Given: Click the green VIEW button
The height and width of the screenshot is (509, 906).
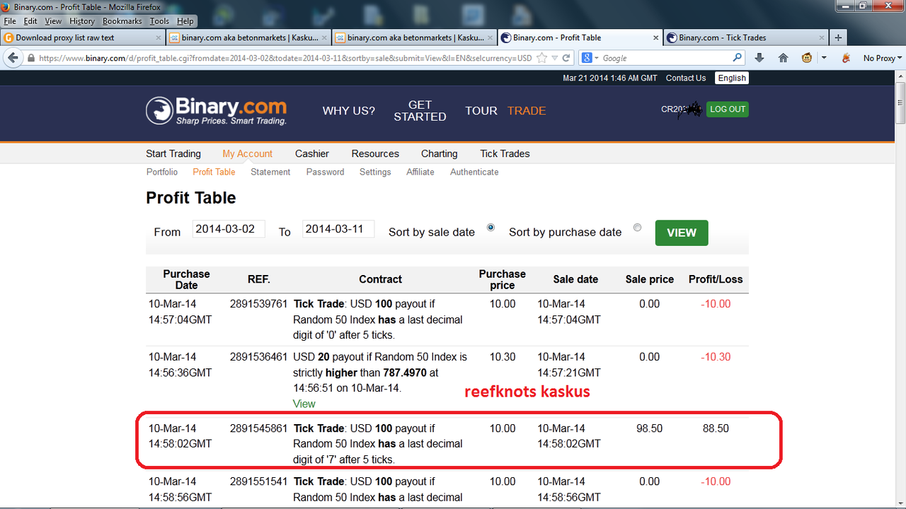Looking at the screenshot, I should [682, 233].
